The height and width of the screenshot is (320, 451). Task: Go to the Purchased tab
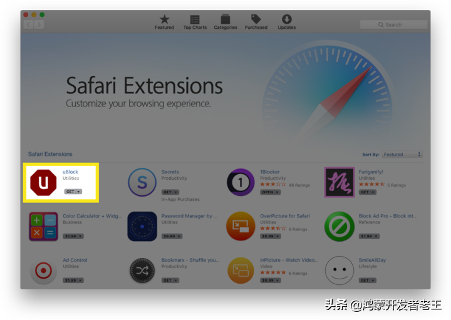tap(256, 22)
